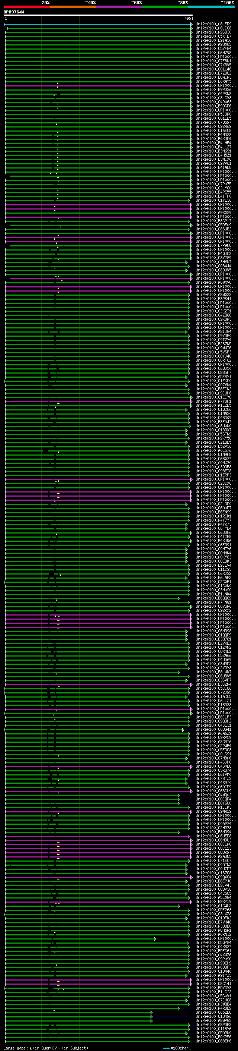The width and height of the screenshot is (238, 1051).
Task: Open hit UniRef100_A4RSN8
Action: (213, 94)
